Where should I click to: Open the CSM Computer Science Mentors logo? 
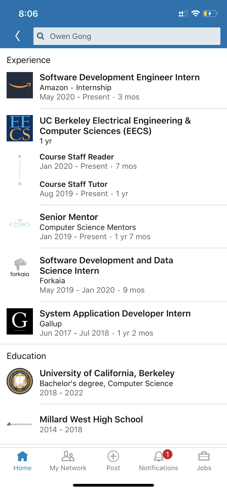[20, 224]
